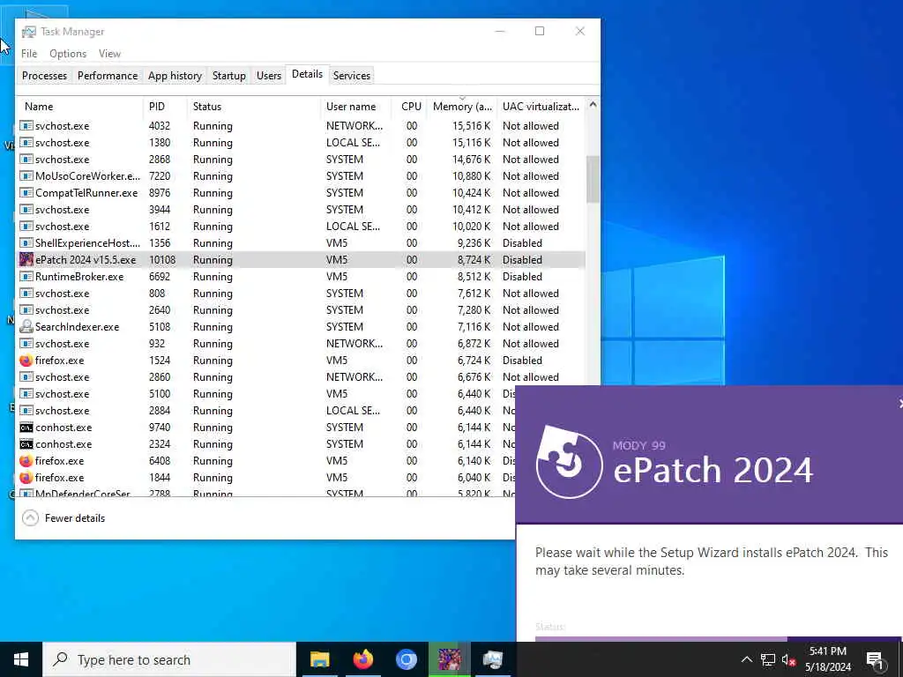903x677 pixels.
Task: Click firefox.exe icon with PID 6408
Action: point(26,460)
